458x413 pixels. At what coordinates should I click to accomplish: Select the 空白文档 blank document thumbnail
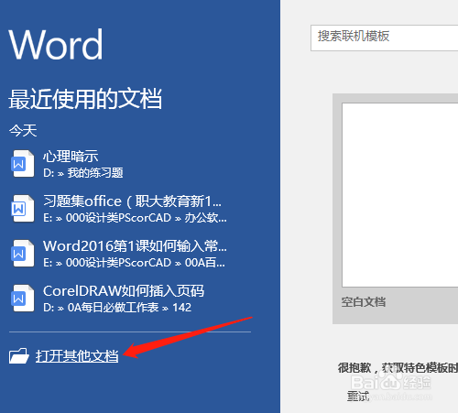(400, 195)
